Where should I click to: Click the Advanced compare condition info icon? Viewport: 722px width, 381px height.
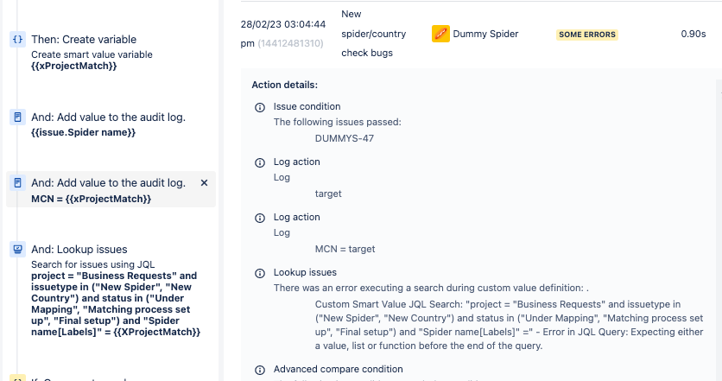[x=260, y=370]
